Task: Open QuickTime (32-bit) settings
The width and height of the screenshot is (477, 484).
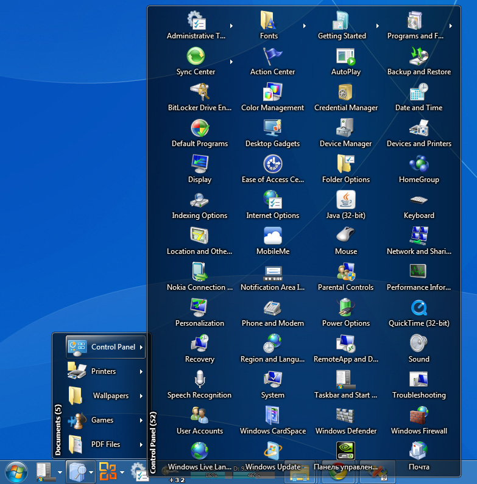Action: click(419, 314)
